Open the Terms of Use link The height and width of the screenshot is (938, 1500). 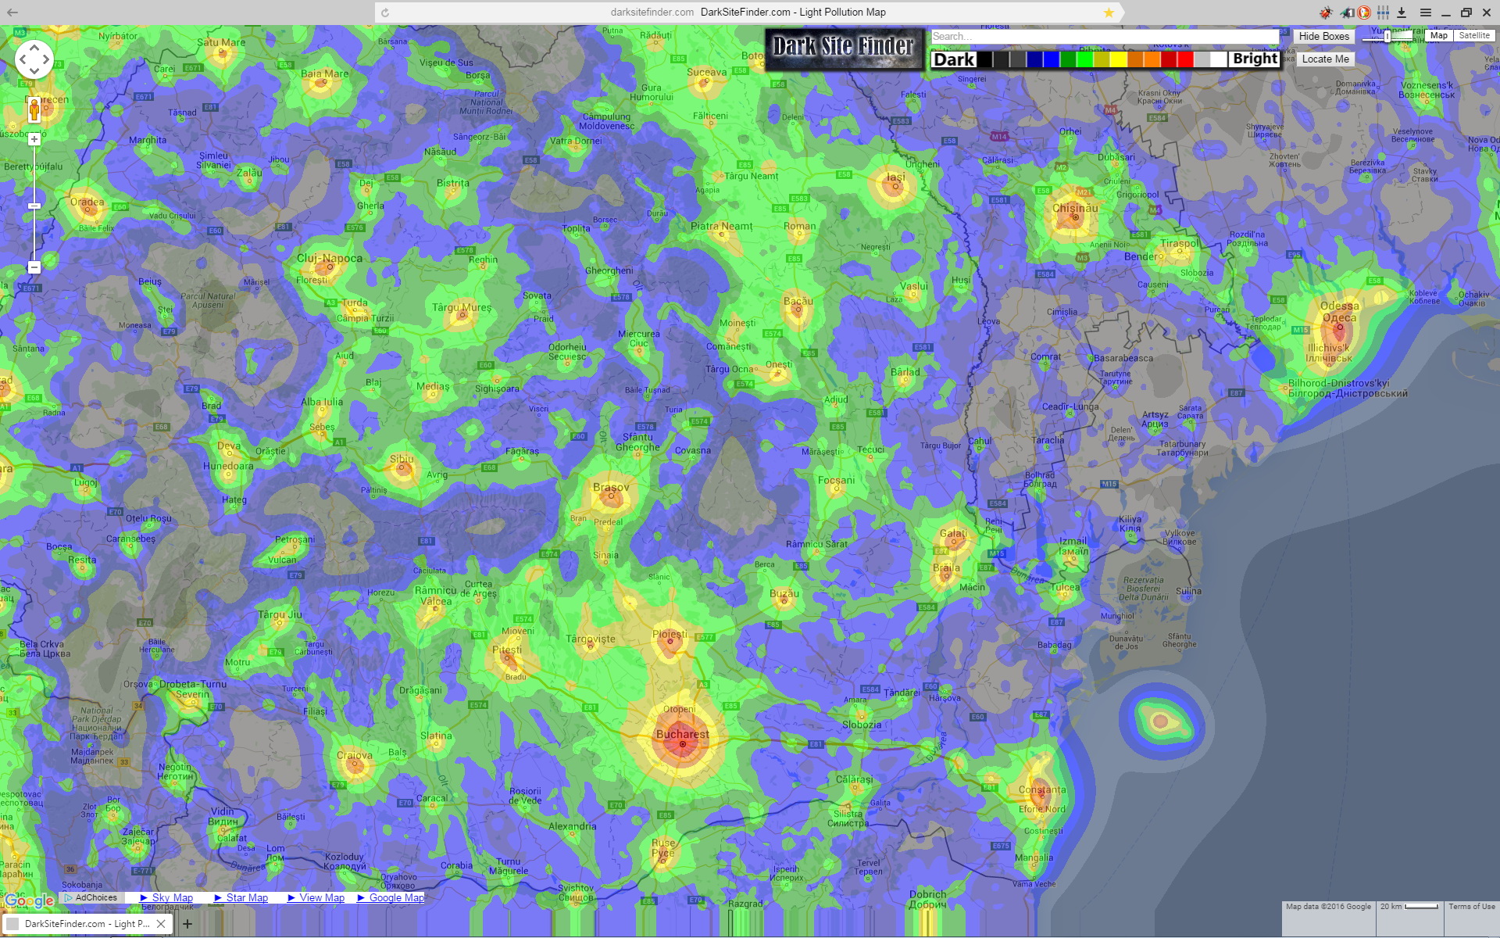(x=1471, y=907)
